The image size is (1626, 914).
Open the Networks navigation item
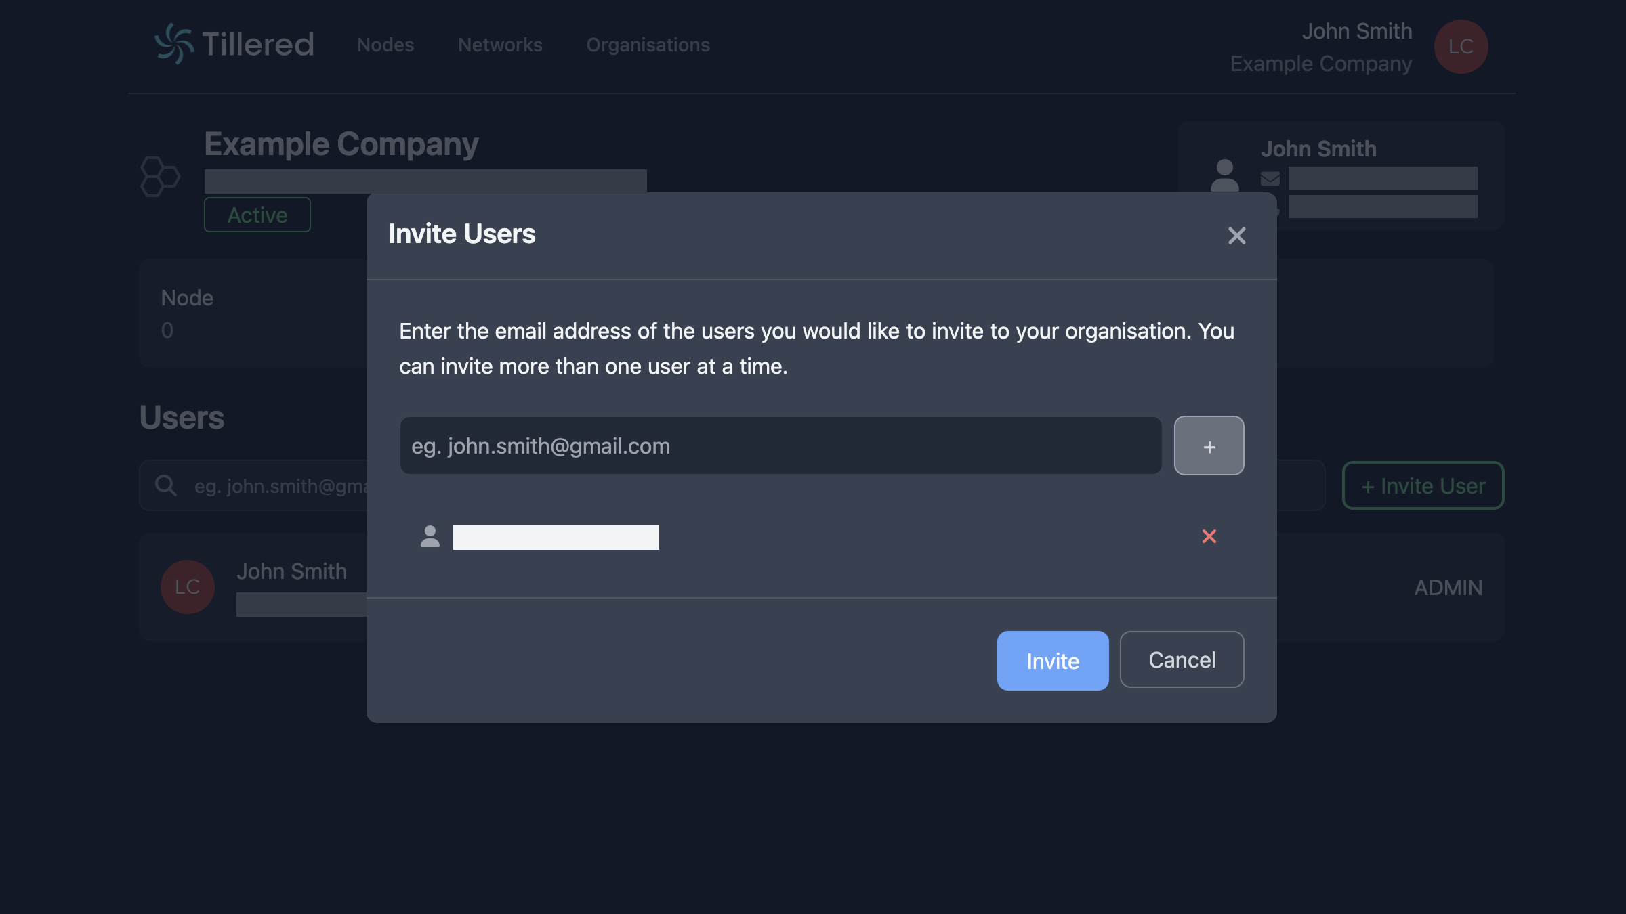pyautogui.click(x=500, y=45)
